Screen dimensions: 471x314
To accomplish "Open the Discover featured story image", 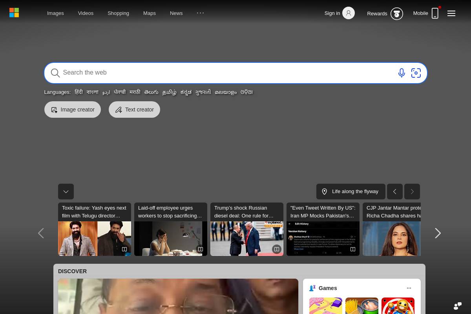I will tap(178, 296).
